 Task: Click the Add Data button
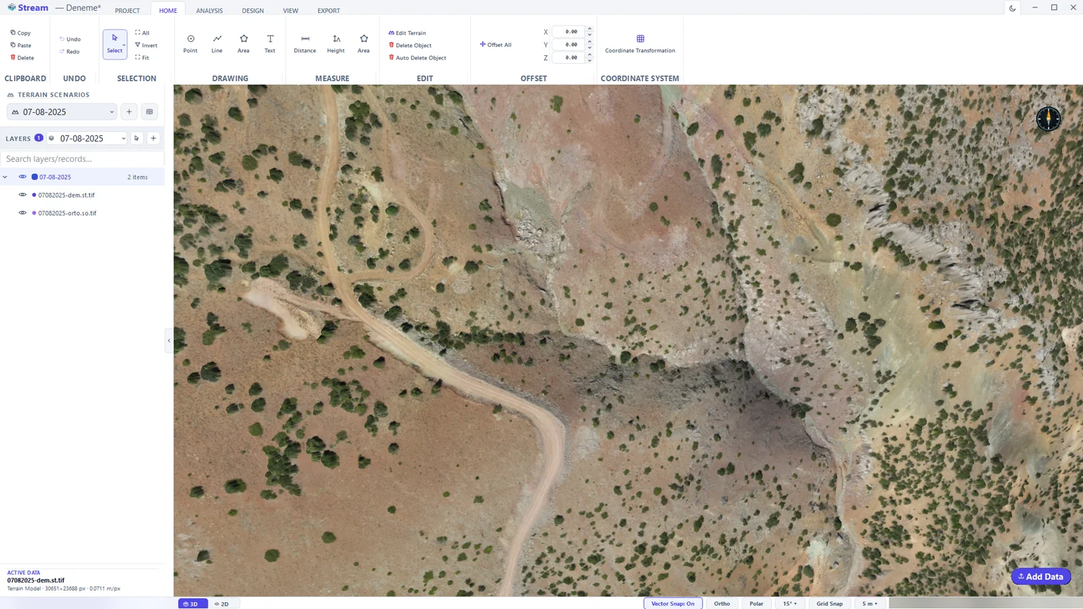[x=1041, y=577]
